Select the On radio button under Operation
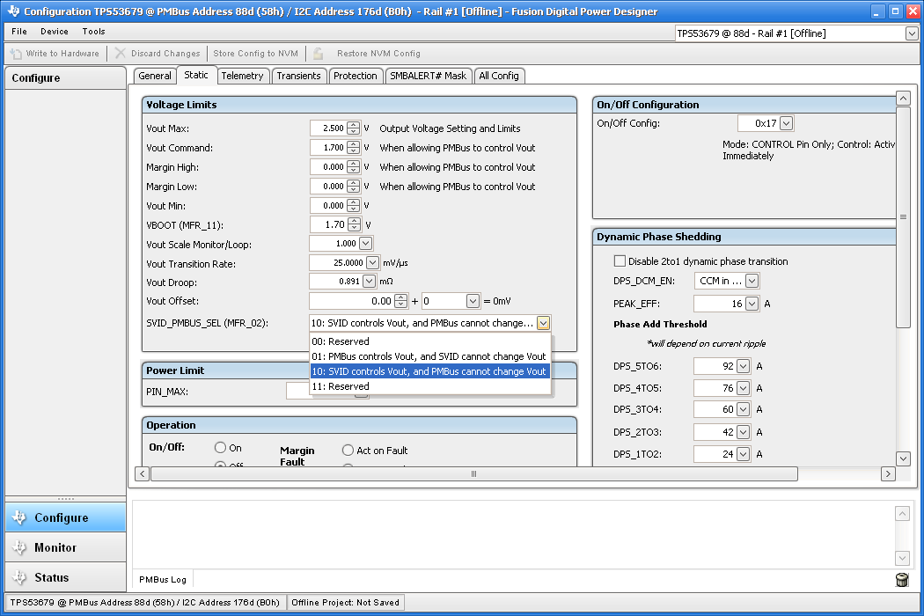The image size is (924, 616). [220, 447]
